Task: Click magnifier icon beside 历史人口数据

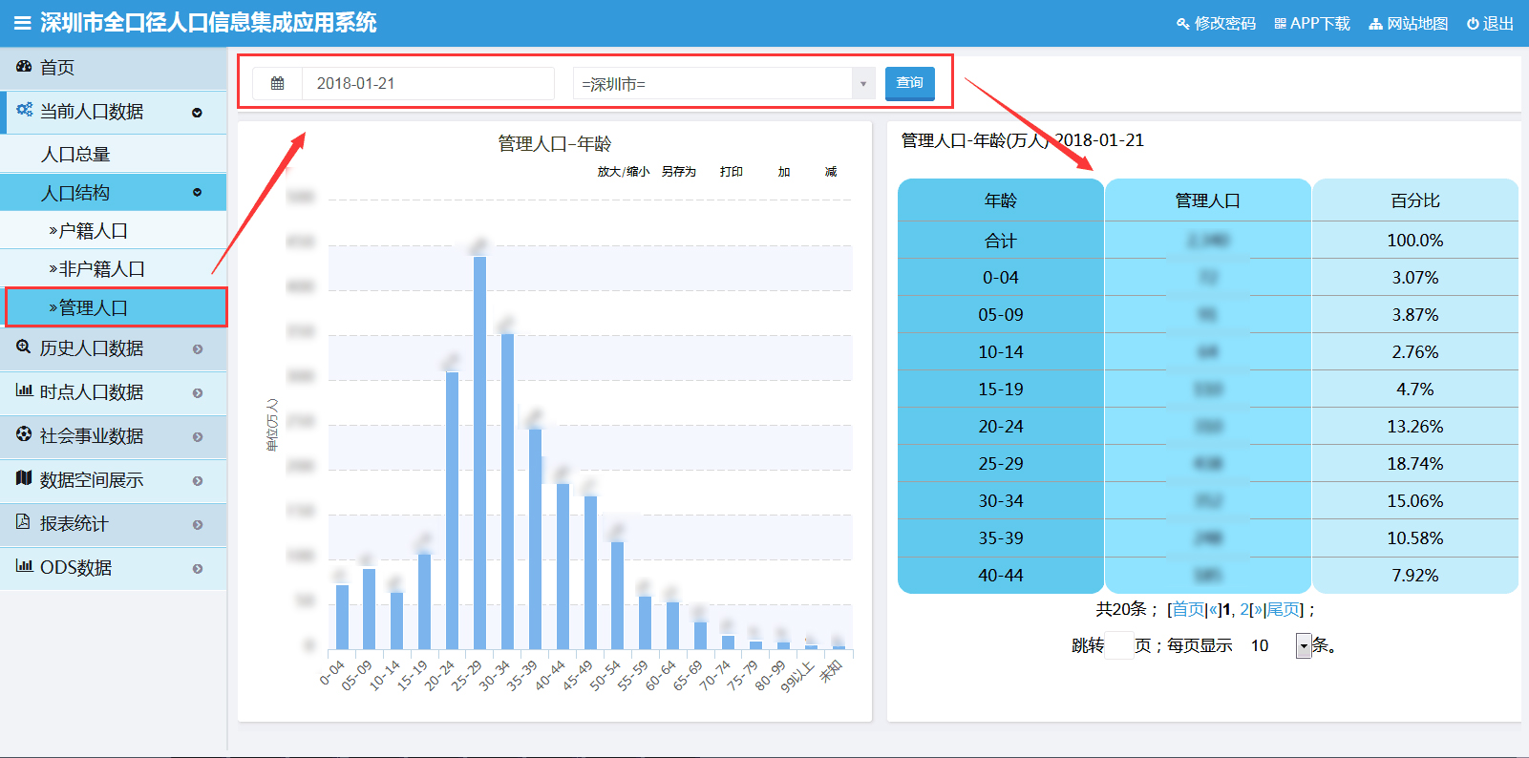Action: (24, 347)
